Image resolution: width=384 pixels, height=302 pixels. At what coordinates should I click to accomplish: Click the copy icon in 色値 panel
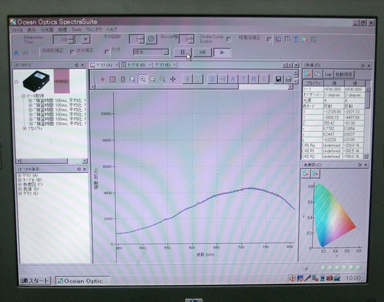pos(318,74)
